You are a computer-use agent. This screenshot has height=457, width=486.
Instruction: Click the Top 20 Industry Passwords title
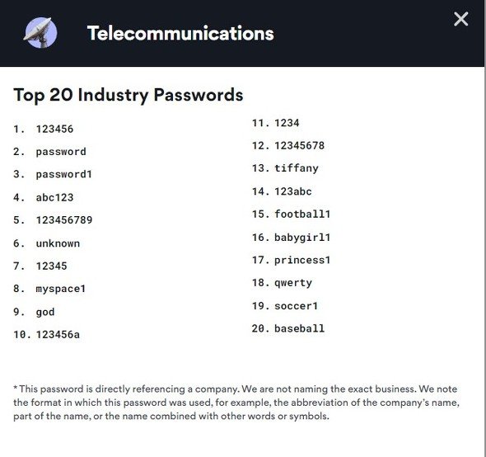coord(129,95)
